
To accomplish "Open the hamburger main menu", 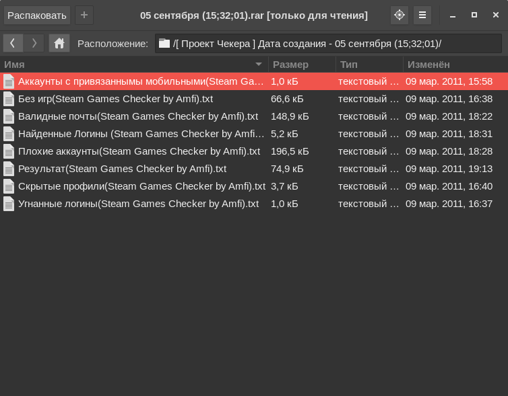I will 422,15.
